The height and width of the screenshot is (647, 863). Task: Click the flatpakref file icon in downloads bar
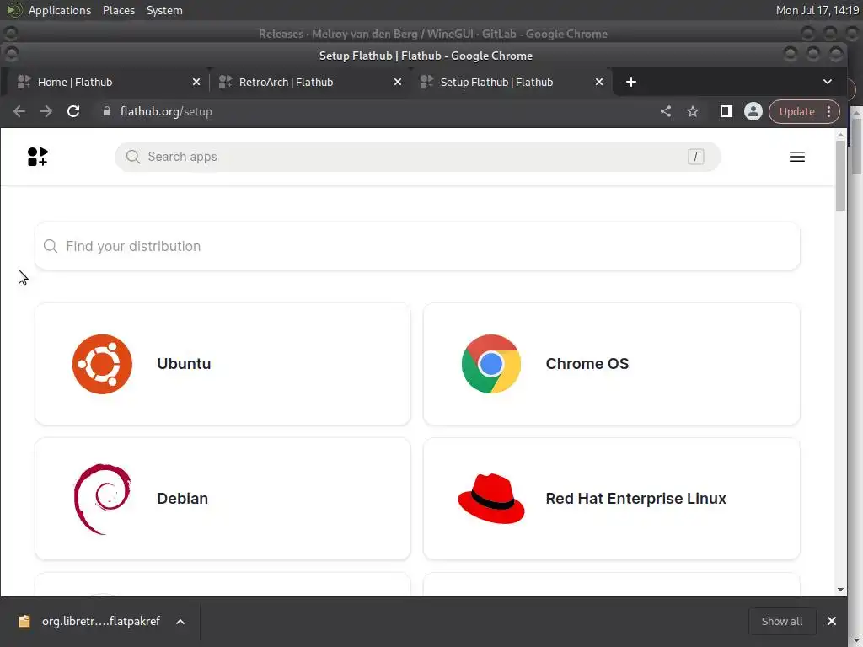(x=24, y=622)
